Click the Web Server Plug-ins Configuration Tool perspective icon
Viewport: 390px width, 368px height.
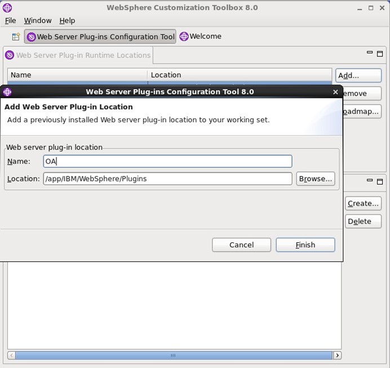(32, 37)
